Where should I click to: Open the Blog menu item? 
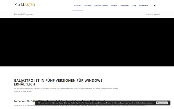[134, 6]
